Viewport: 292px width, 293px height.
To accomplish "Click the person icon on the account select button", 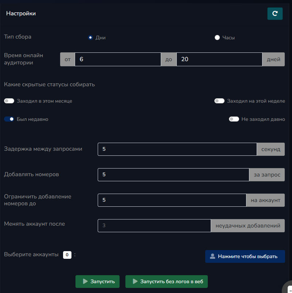I will pyautogui.click(x=213, y=256).
